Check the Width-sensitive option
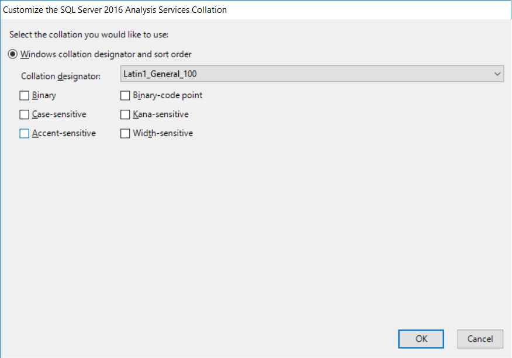512x358 pixels. (125, 134)
